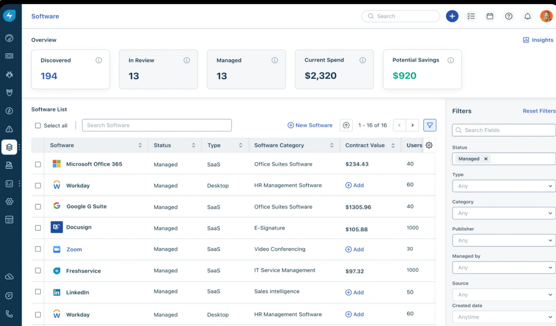
Task: Select the Insights tab at top right
Action: tap(538, 40)
